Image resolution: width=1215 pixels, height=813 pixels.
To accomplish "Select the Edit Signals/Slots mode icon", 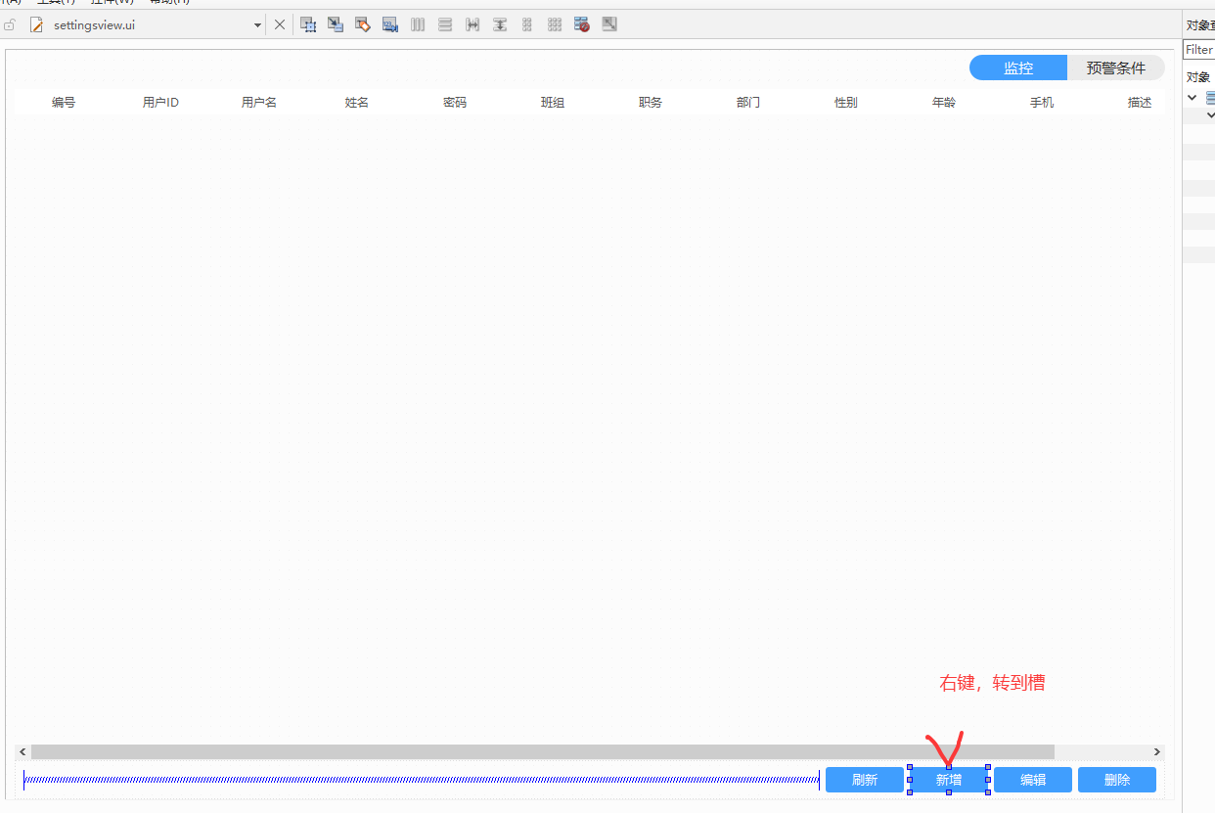I will [x=336, y=24].
